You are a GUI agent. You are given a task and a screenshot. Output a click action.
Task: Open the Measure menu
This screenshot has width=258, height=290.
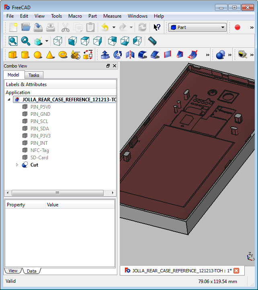tap(112, 16)
